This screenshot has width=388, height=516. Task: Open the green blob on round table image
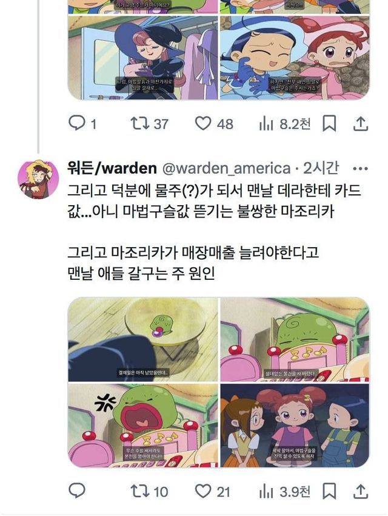pyautogui.click(x=143, y=339)
